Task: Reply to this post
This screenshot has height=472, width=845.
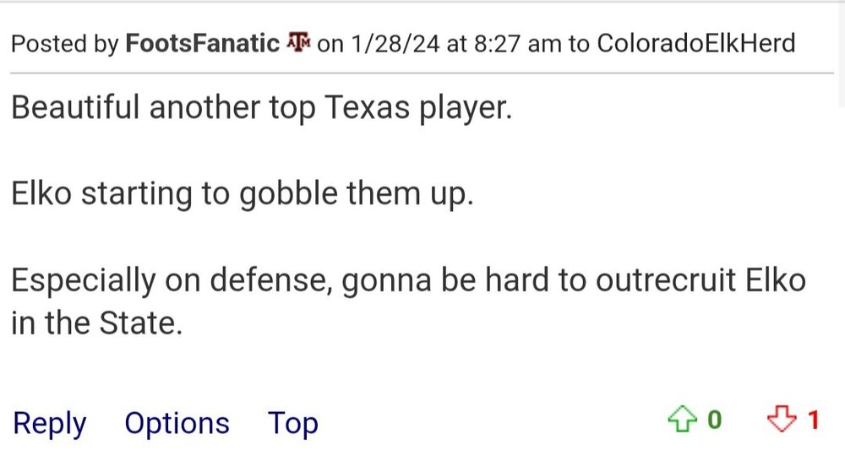Action: pos(49,423)
